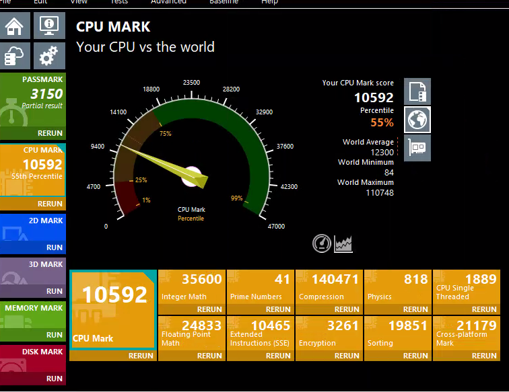Image resolution: width=509 pixels, height=392 pixels.
Task: Open the System Information monitor icon
Action: 49,26
